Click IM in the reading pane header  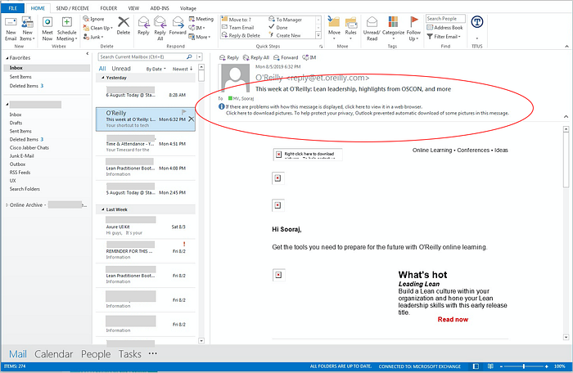tap(309, 58)
